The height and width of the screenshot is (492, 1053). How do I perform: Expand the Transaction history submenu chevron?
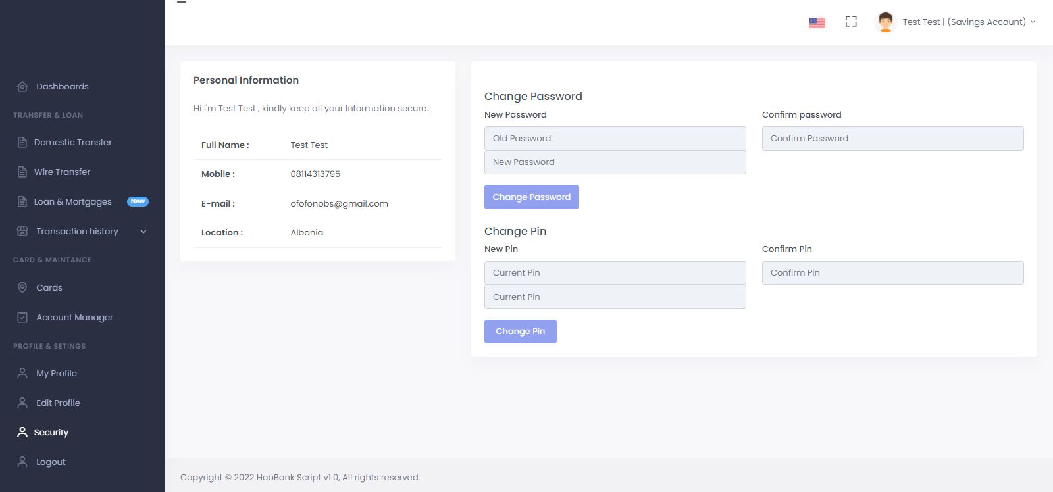[x=143, y=232]
